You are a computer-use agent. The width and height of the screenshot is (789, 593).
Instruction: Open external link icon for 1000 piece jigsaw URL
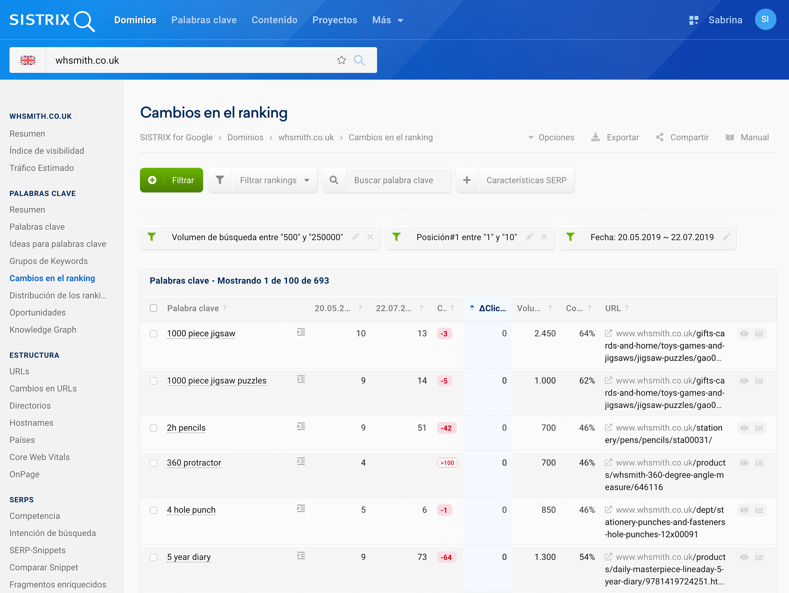click(609, 333)
